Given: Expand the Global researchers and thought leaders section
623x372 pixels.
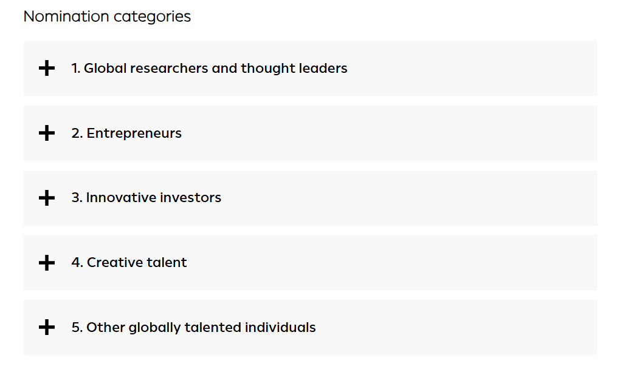Looking at the screenshot, I should pyautogui.click(x=311, y=68).
